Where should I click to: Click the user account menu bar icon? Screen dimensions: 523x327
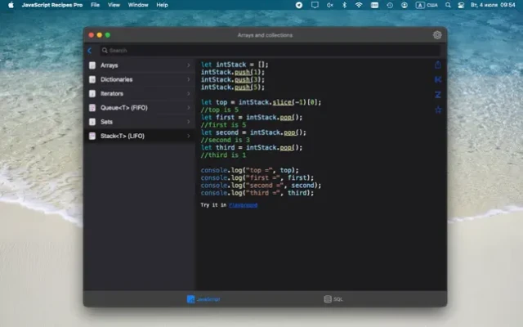(405, 5)
